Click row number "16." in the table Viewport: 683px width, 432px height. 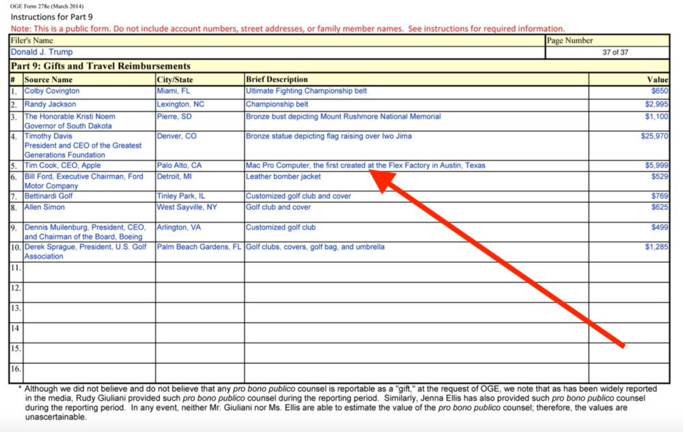(x=16, y=369)
